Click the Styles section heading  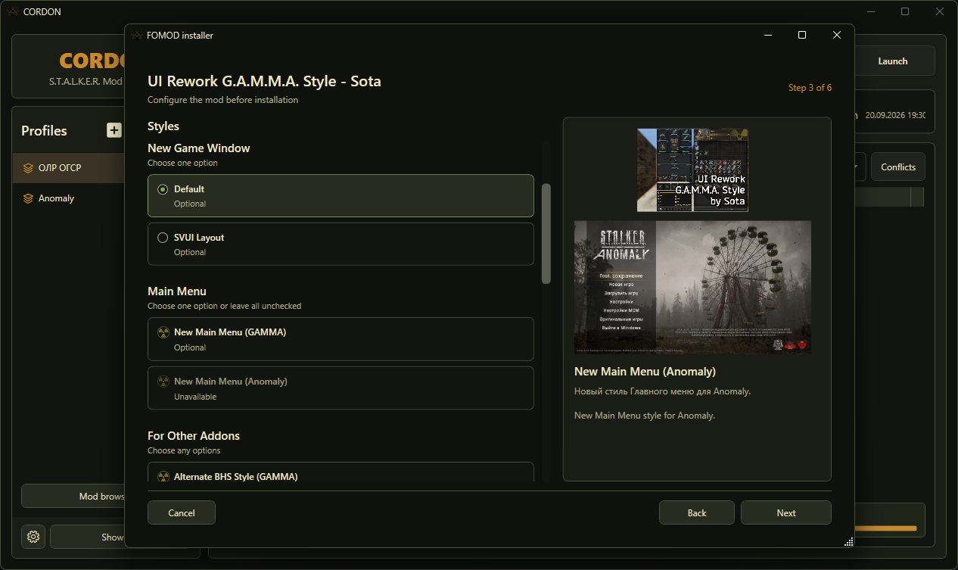click(163, 126)
